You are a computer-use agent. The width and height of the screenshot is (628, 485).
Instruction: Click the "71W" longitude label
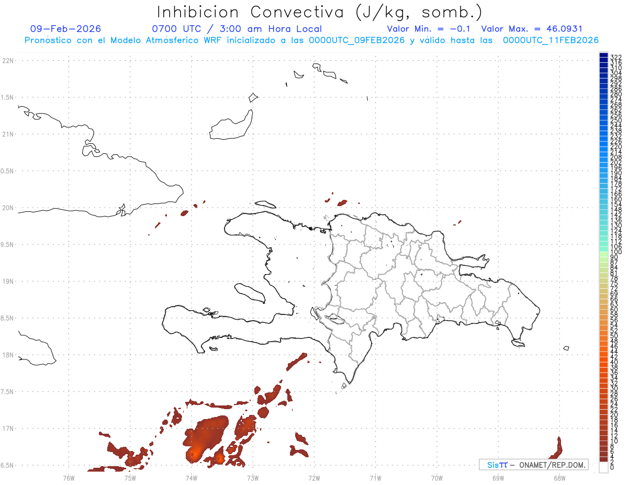pos(375,477)
